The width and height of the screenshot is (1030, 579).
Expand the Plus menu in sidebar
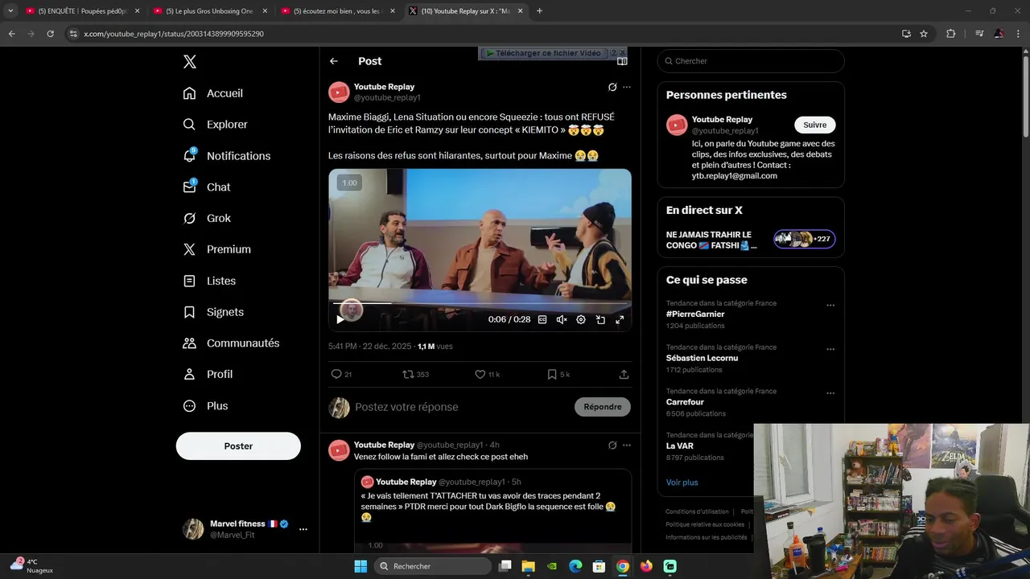click(205, 406)
